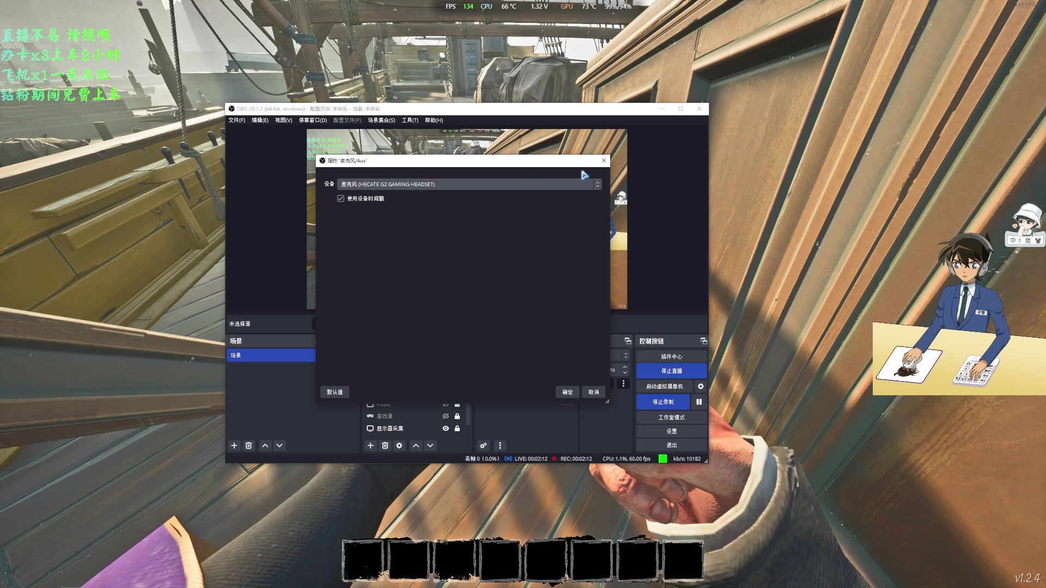
Task: Click the scene add plus icon
Action: point(234,445)
